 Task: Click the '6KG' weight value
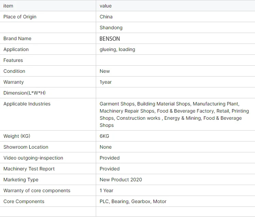point(104,136)
